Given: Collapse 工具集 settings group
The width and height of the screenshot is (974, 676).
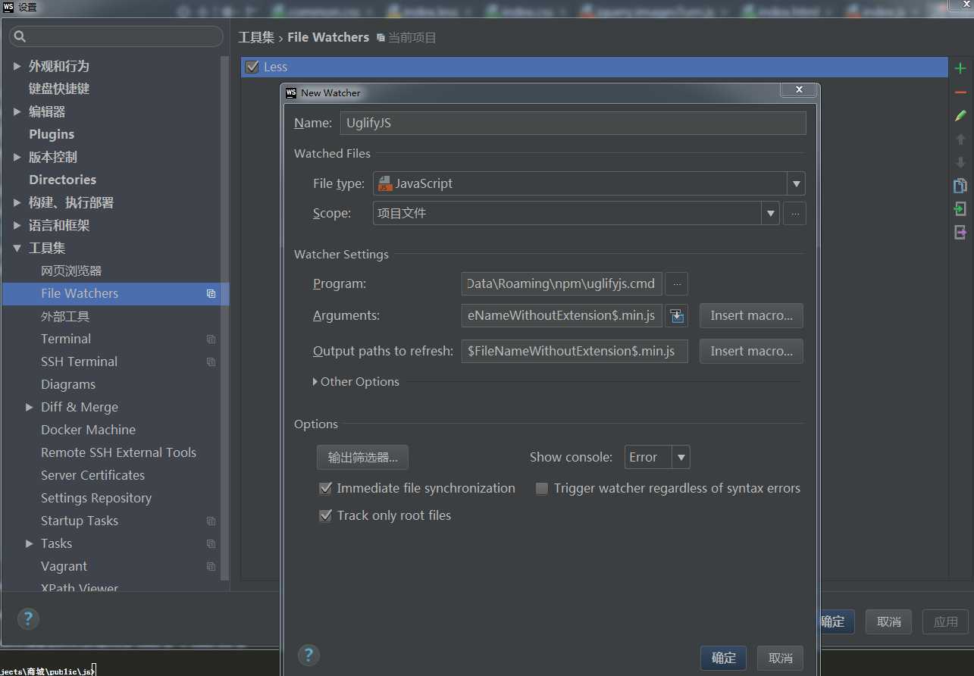Looking at the screenshot, I should coord(17,249).
